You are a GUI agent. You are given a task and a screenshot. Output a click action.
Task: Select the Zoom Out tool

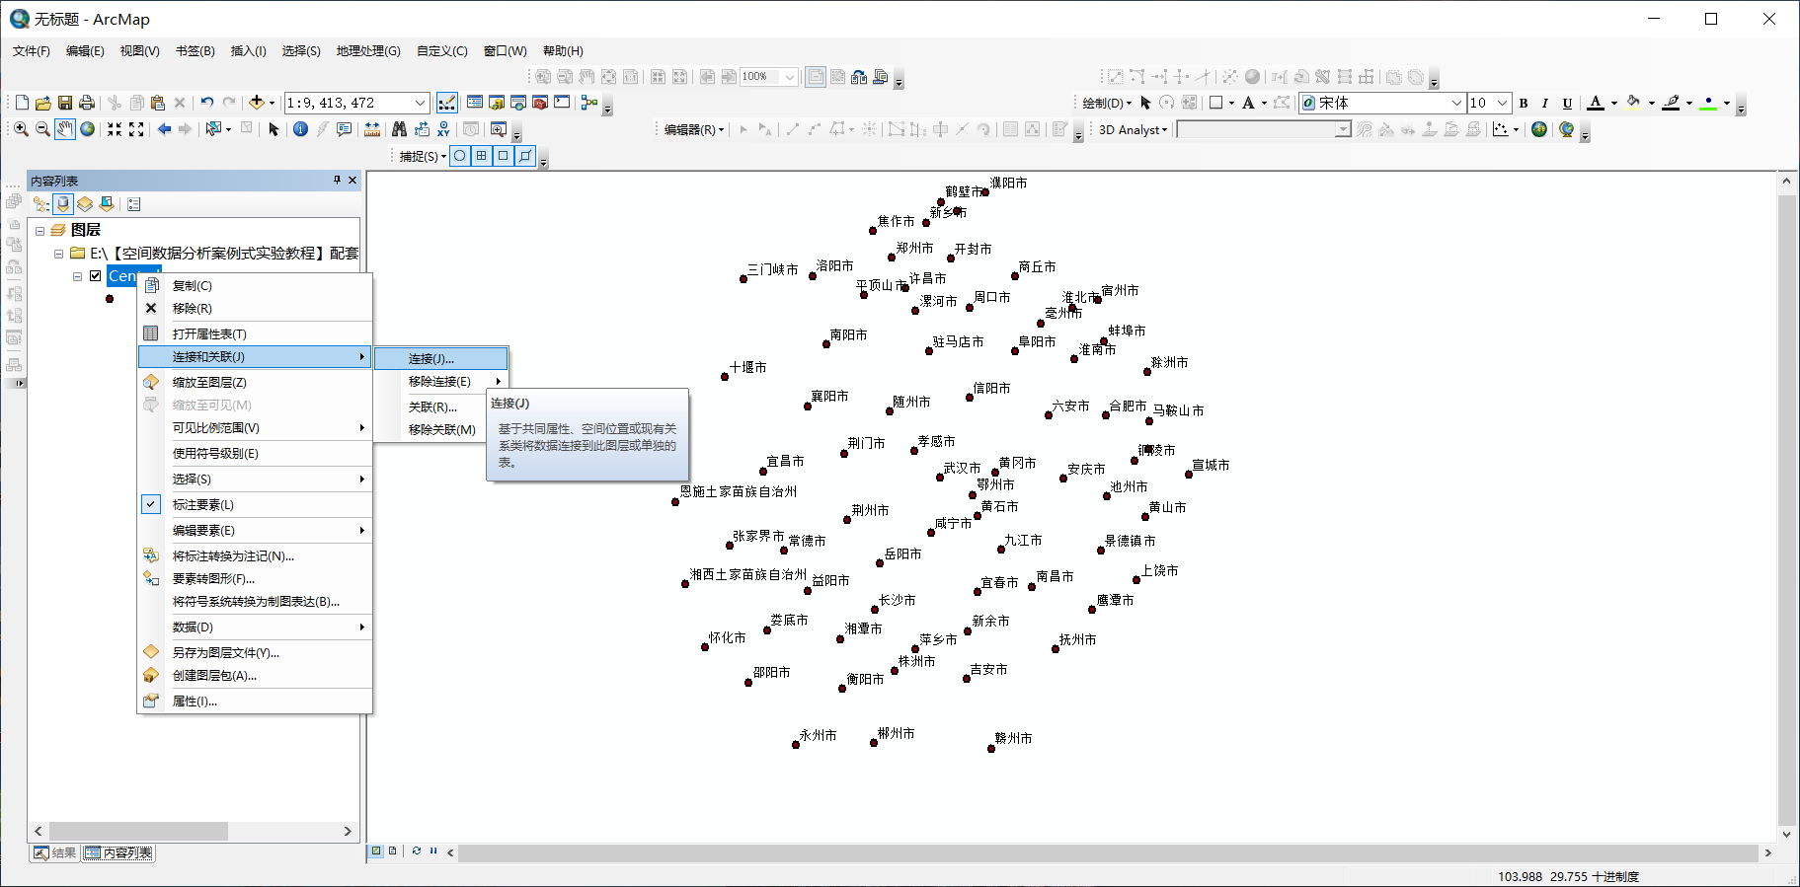42,129
